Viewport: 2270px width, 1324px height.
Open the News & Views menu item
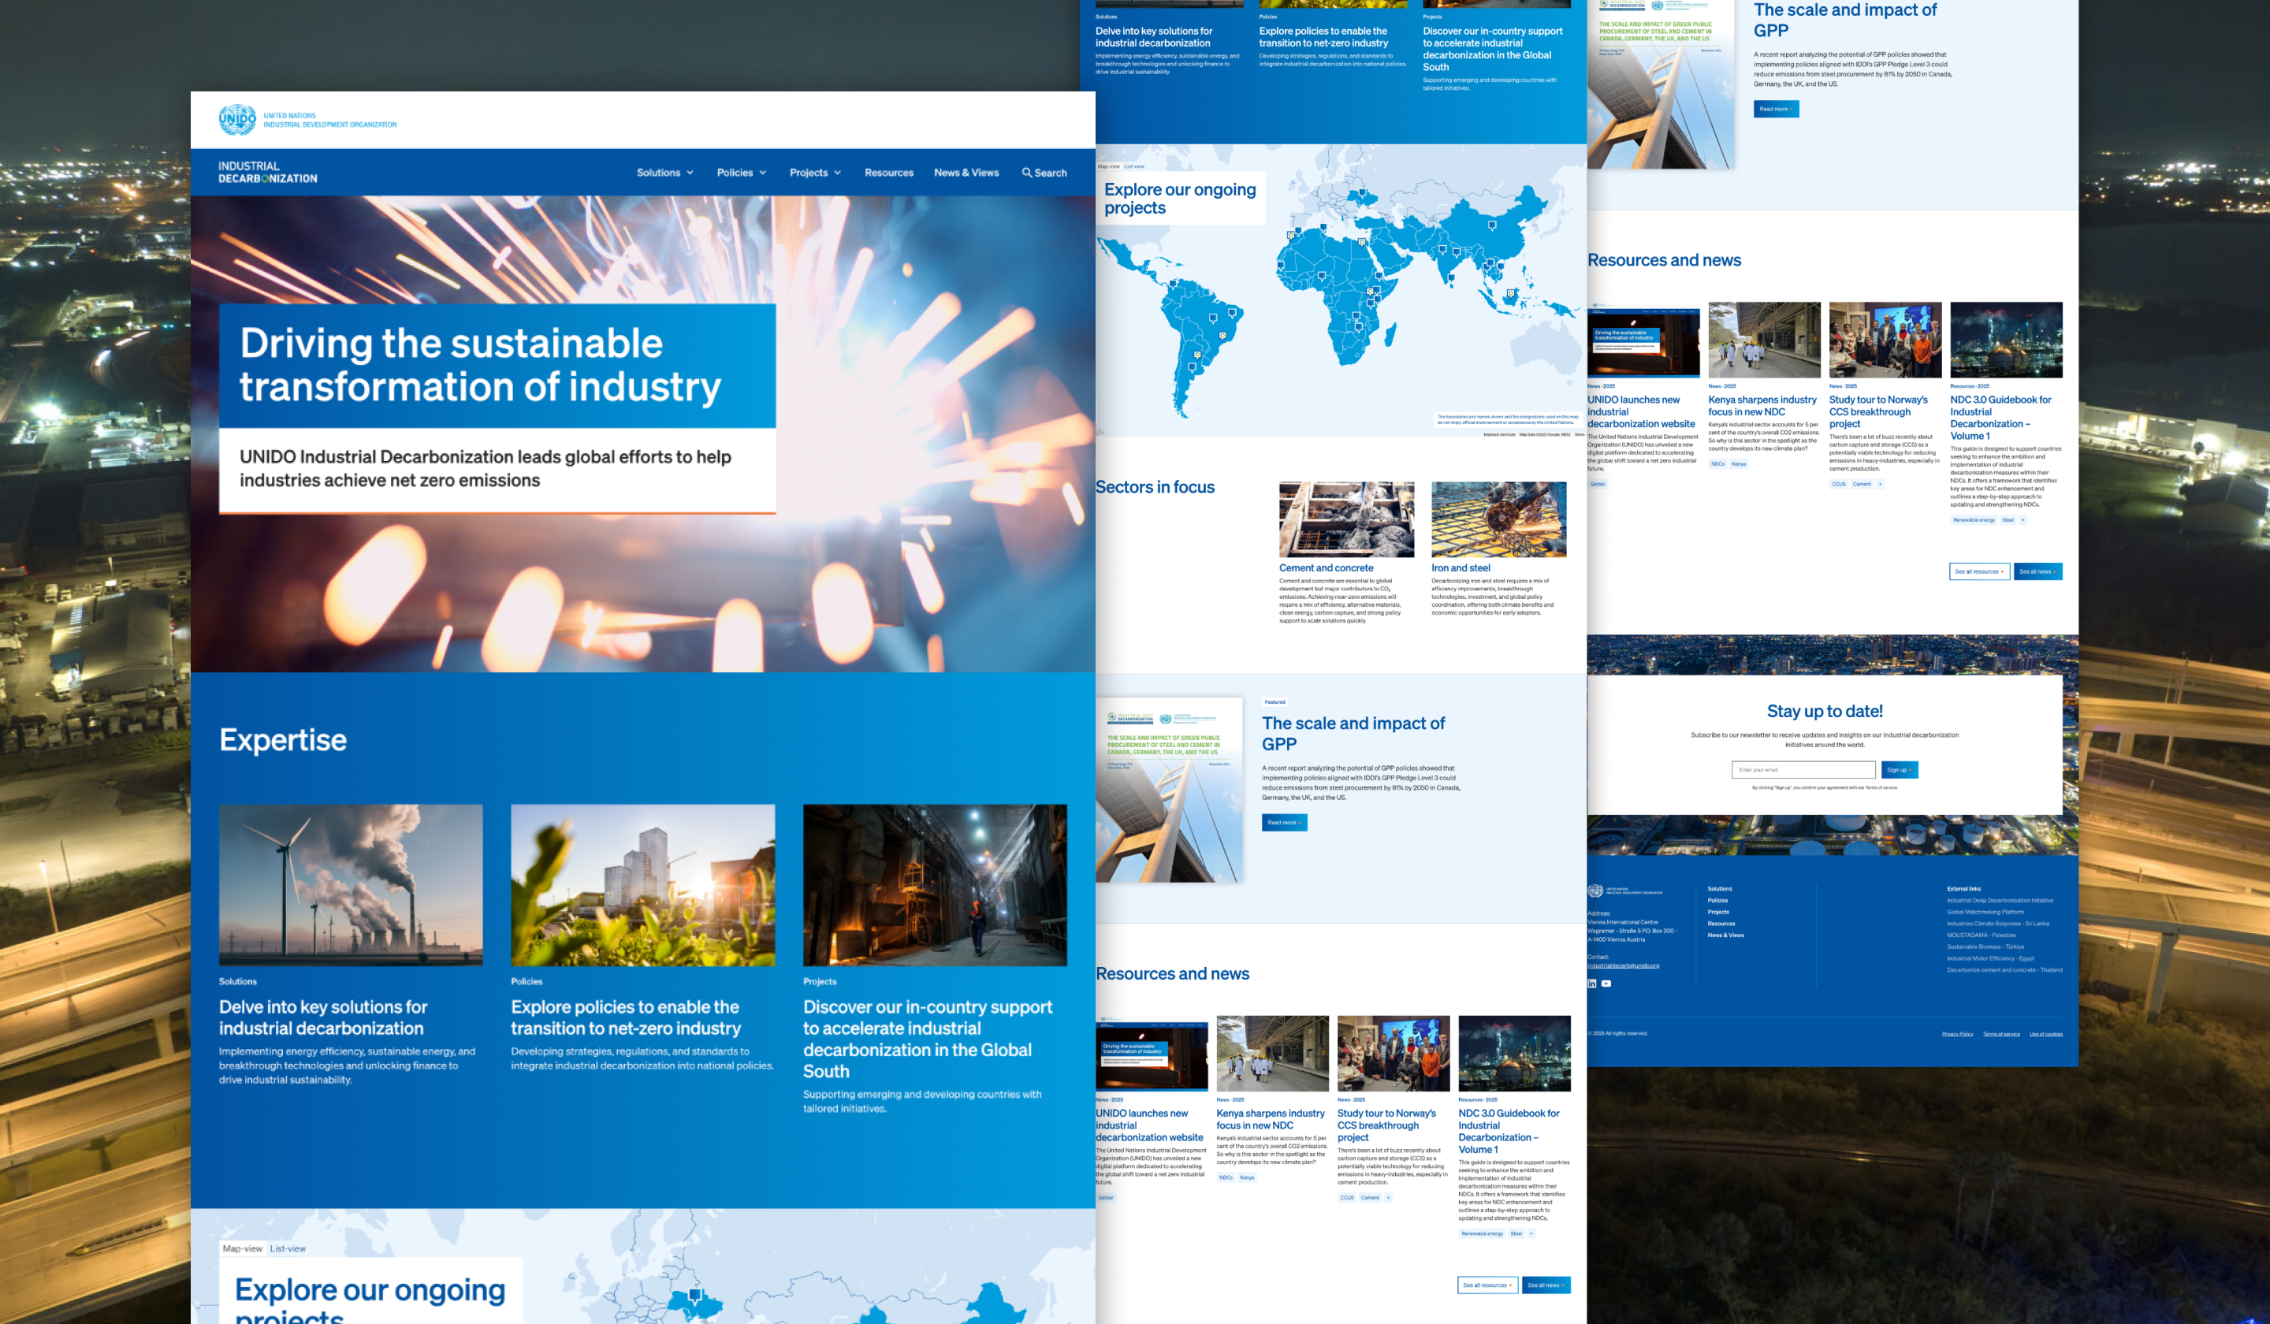pyautogui.click(x=966, y=173)
